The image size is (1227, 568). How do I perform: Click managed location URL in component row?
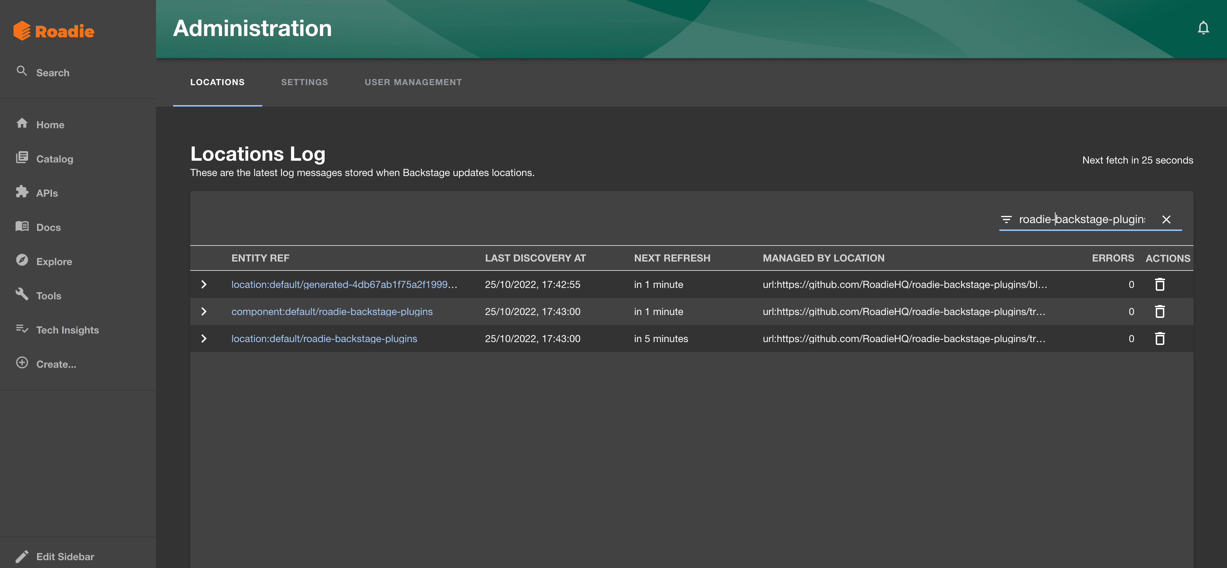(x=904, y=312)
